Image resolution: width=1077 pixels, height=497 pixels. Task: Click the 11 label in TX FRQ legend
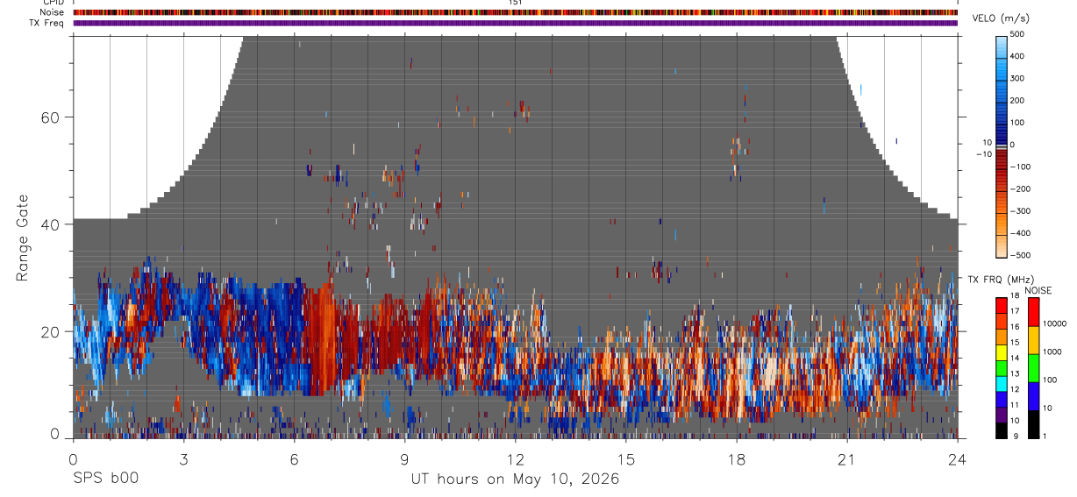[x=1016, y=405]
